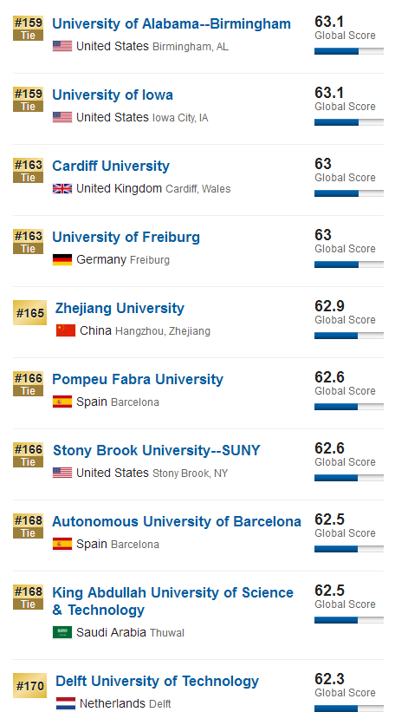Click the #165 rank badge for Zhejiang University
Image resolution: width=395 pixels, height=725 pixels.
tap(29, 313)
